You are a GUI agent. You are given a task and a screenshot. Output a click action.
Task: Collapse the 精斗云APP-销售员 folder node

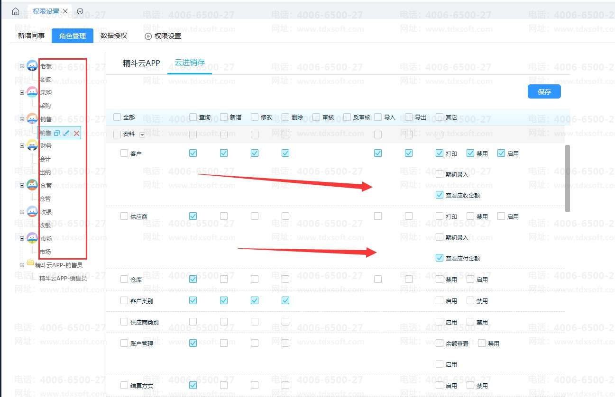(x=22, y=265)
